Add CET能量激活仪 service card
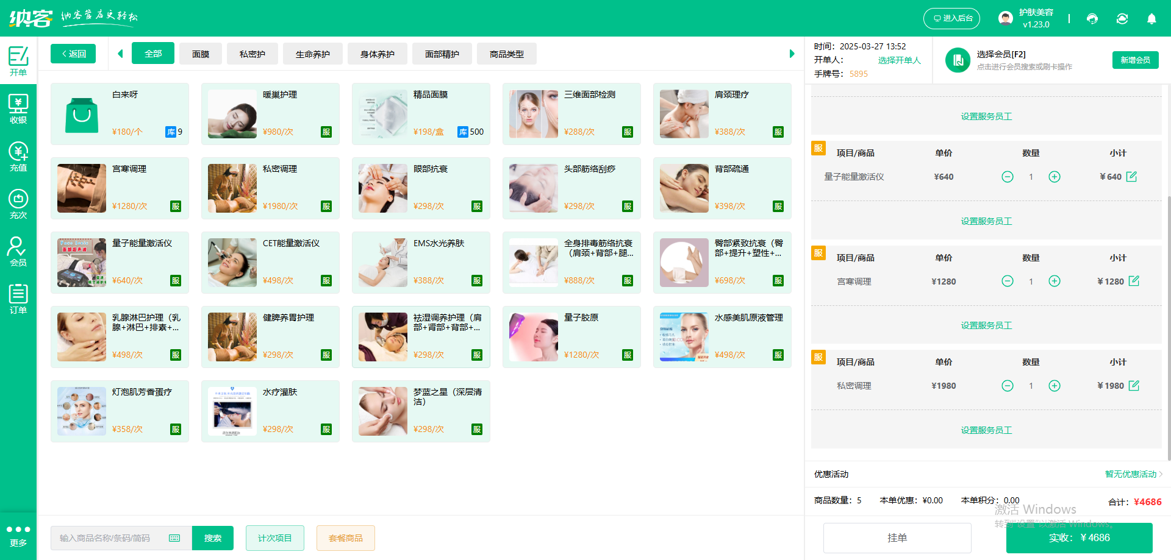 coord(270,263)
